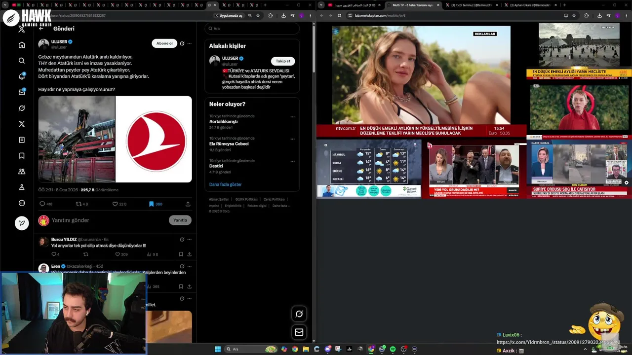
Task: Open the Ela Rümeysa Cebeci trend
Action: click(229, 143)
